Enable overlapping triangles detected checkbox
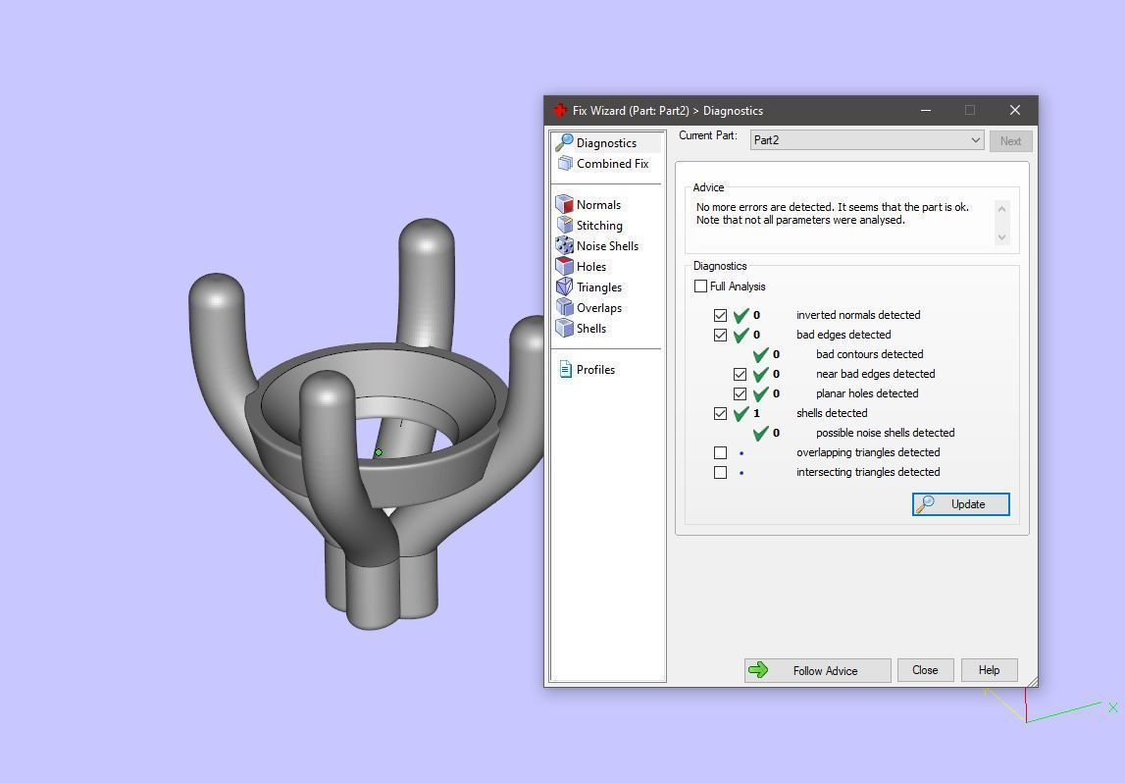1125x783 pixels. [x=720, y=453]
